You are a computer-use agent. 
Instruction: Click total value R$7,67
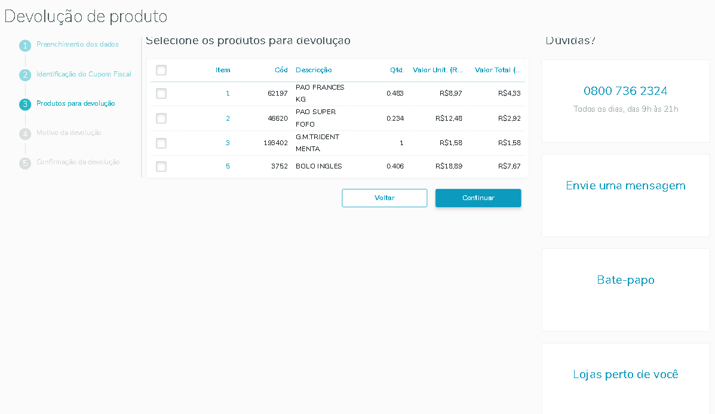pyautogui.click(x=510, y=167)
